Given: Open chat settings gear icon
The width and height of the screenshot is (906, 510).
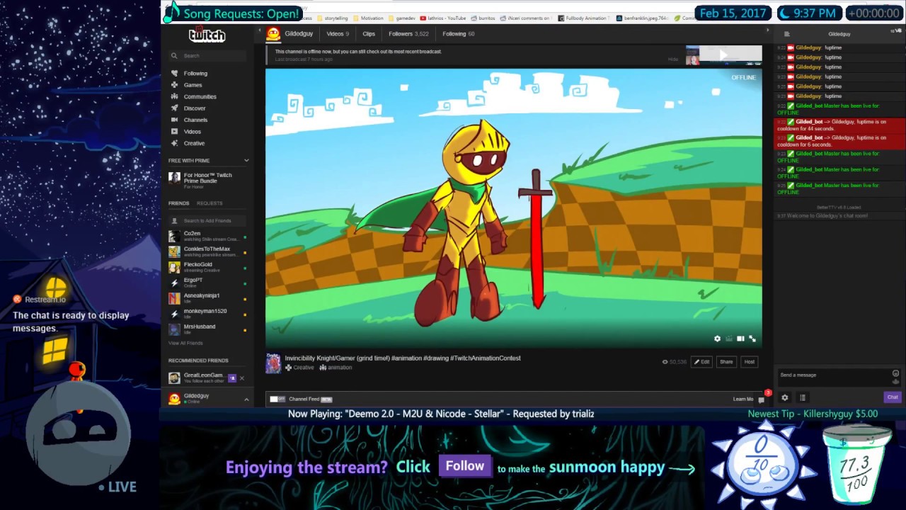Looking at the screenshot, I should point(784,398).
